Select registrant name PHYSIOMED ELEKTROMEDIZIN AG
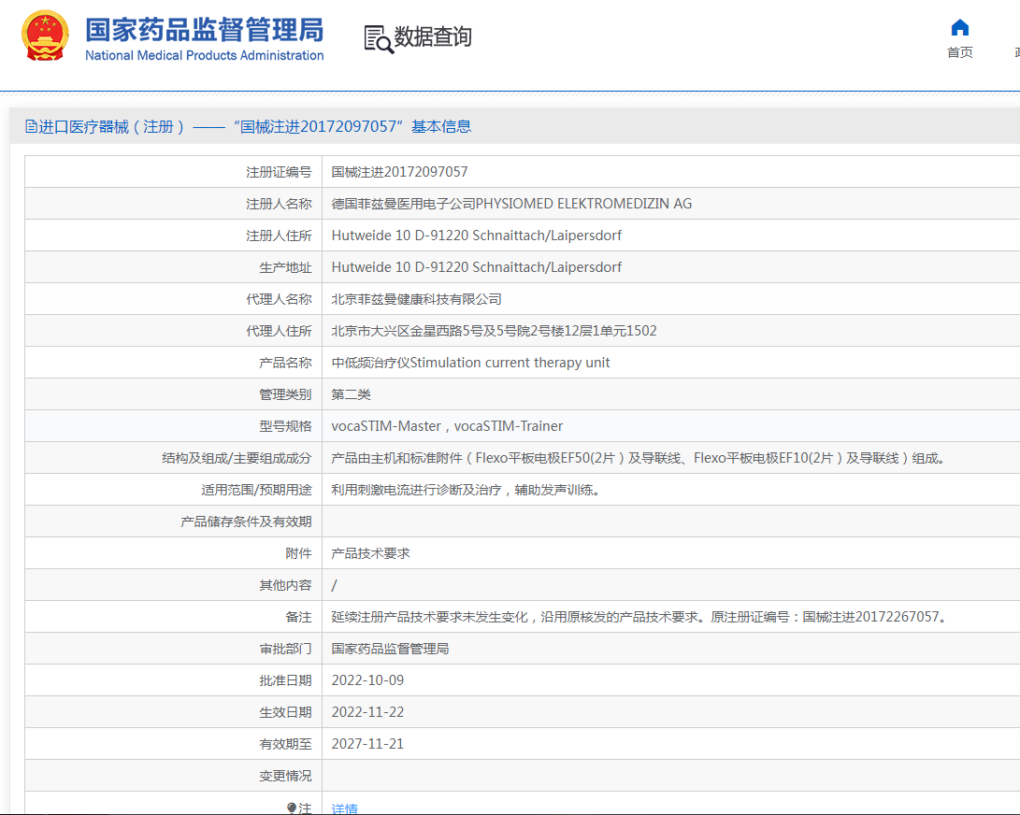The width and height of the screenshot is (1020, 815). coord(583,204)
